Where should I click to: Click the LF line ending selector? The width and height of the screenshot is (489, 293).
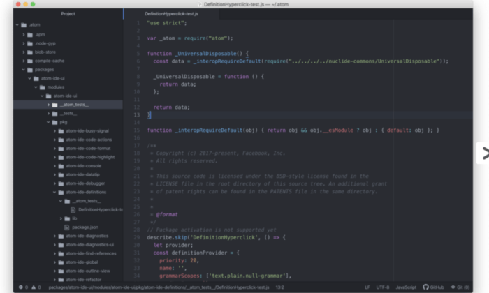pyautogui.click(x=367, y=287)
